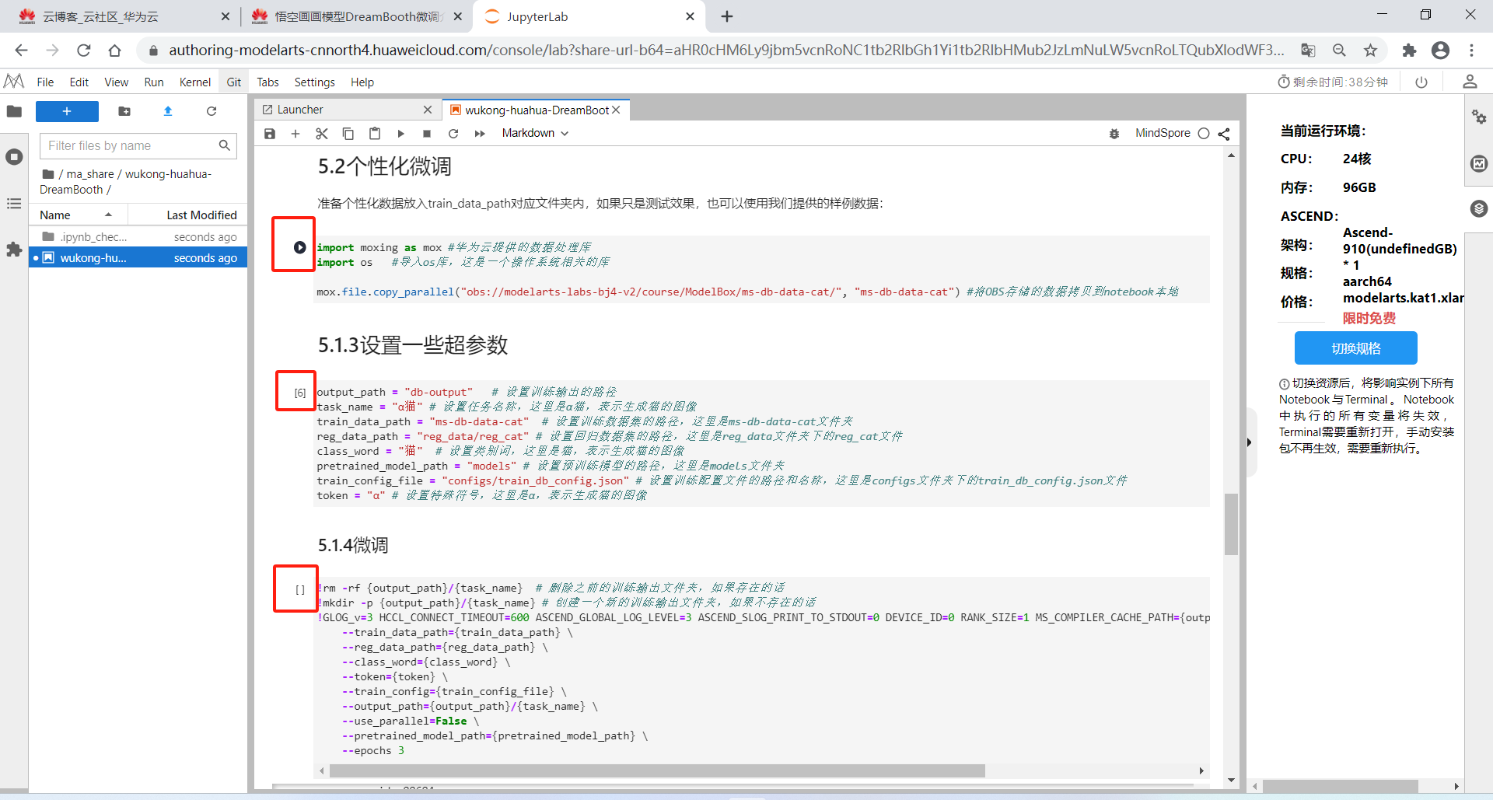Close the wukong-huahua-DreamBooth notebook tab
This screenshot has width=1493, height=800.
(616, 110)
